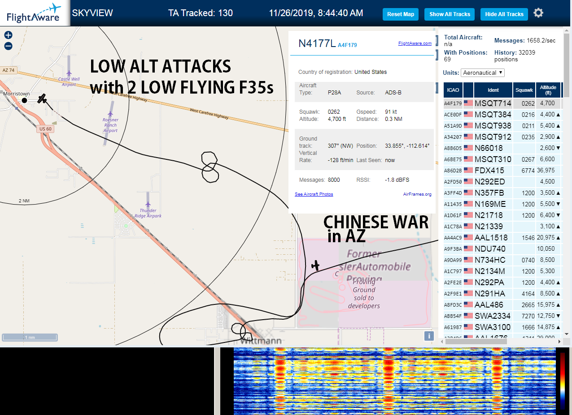Click the Total Aircraft label

pyautogui.click(x=463, y=38)
